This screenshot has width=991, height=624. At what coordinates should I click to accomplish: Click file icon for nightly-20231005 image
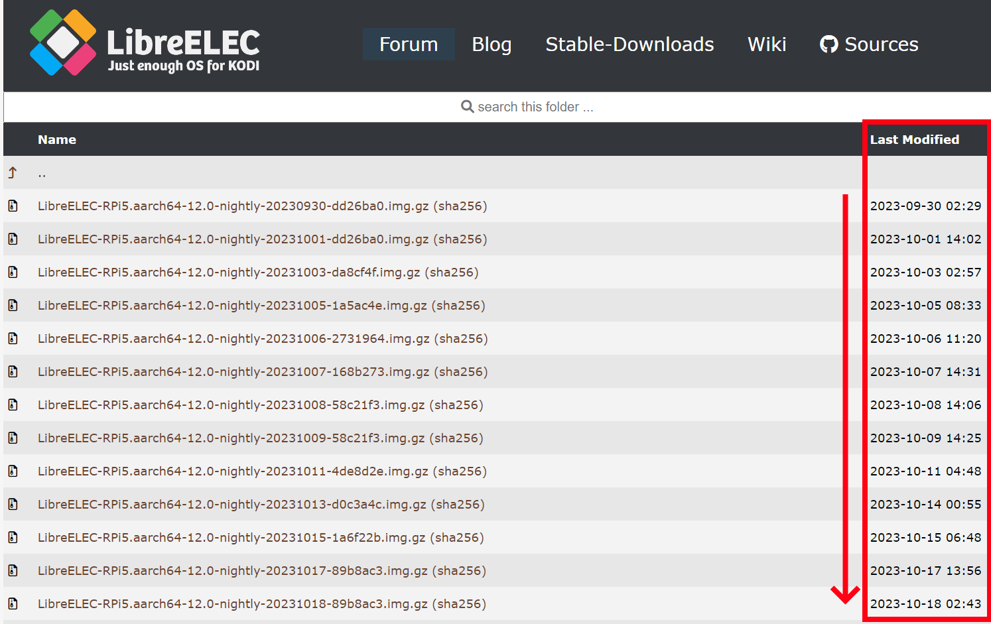(x=13, y=306)
